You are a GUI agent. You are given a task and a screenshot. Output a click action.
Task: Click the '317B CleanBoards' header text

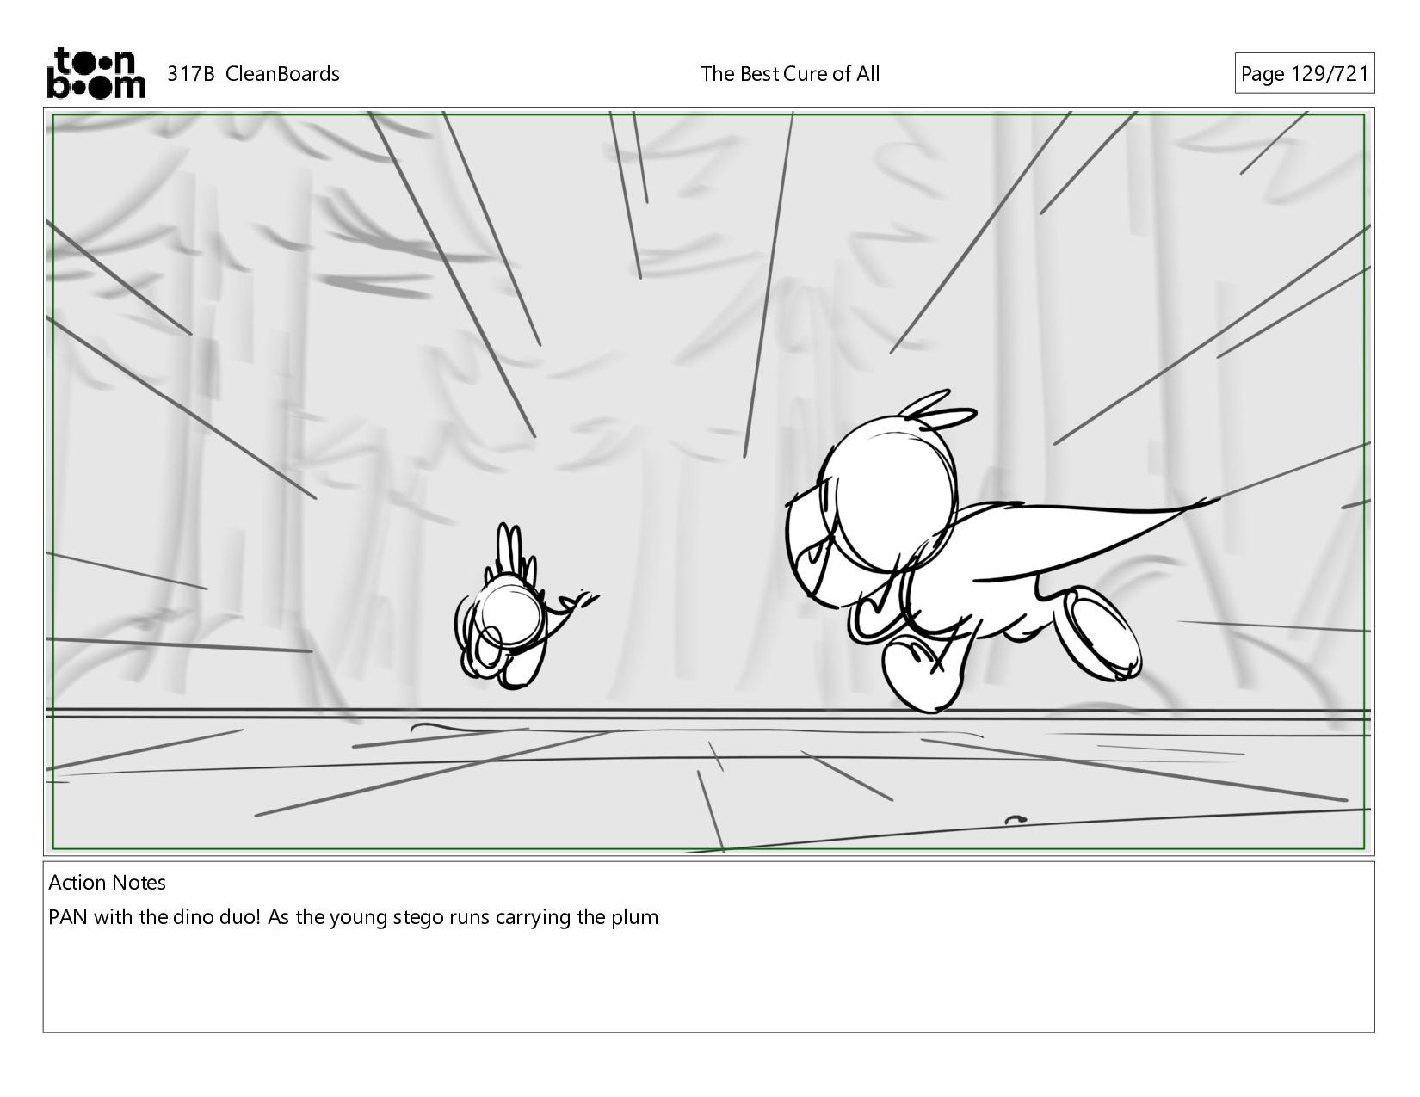click(x=253, y=74)
